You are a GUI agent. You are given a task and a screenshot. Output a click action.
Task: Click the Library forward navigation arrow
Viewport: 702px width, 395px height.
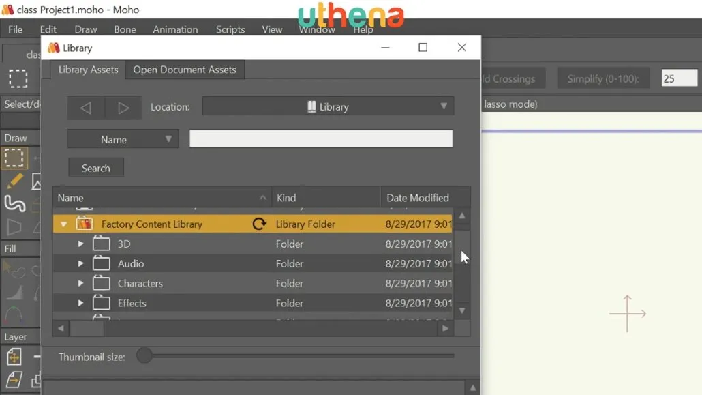pyautogui.click(x=123, y=108)
